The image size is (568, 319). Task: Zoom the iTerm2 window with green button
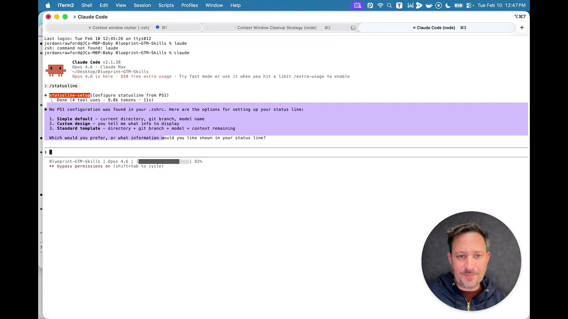tap(65, 17)
